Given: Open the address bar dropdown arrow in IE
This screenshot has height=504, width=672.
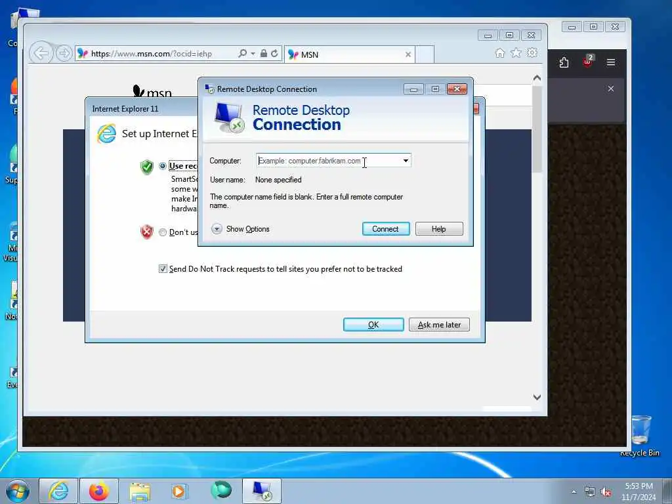Looking at the screenshot, I should click(253, 54).
